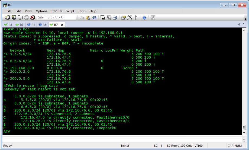Click the Public Key Assistant key icon
The image size is (249, 150).
coord(136,18)
